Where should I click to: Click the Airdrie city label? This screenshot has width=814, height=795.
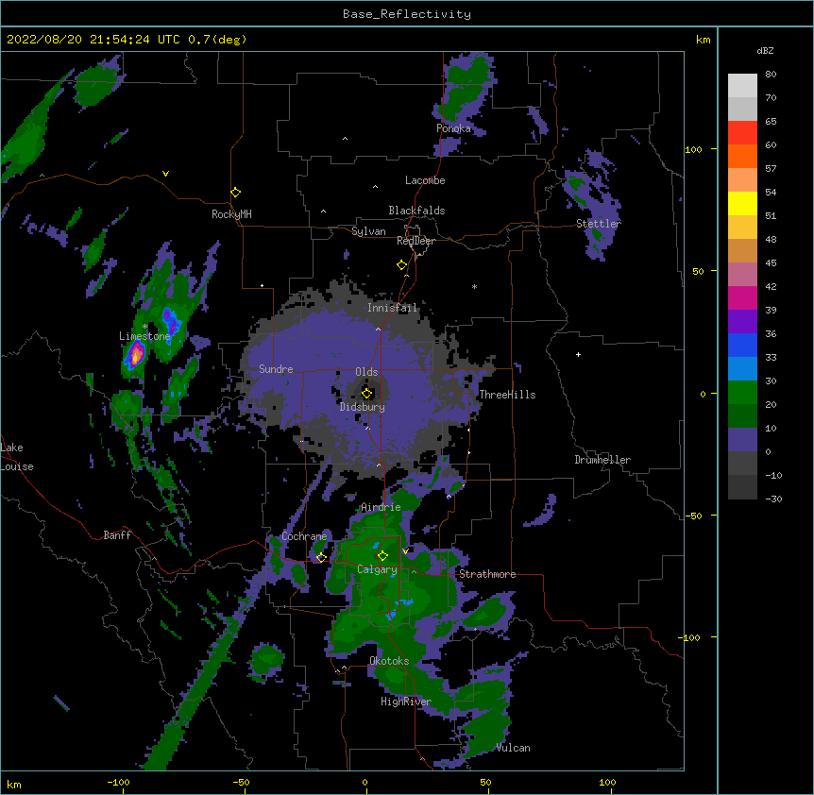pos(382,507)
